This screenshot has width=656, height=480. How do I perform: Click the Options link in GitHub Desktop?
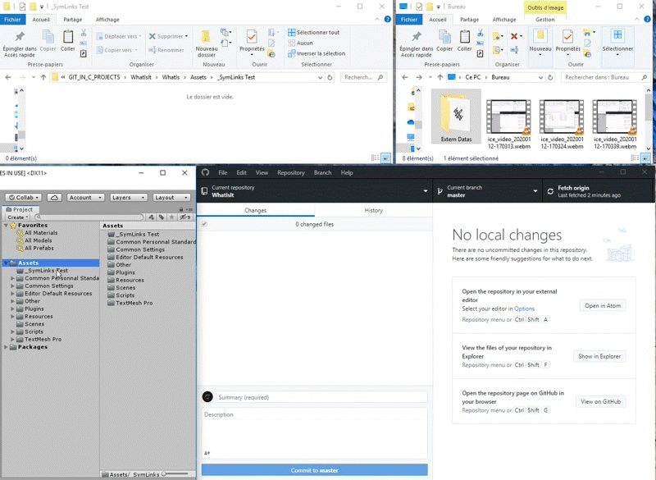pyautogui.click(x=524, y=309)
